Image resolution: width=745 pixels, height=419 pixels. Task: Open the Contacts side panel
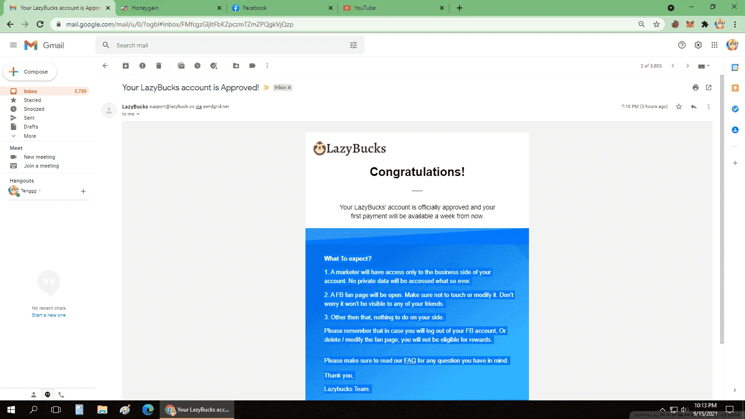coord(735,130)
